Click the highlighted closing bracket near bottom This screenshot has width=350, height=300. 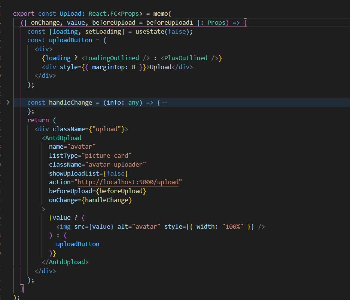tap(22, 289)
